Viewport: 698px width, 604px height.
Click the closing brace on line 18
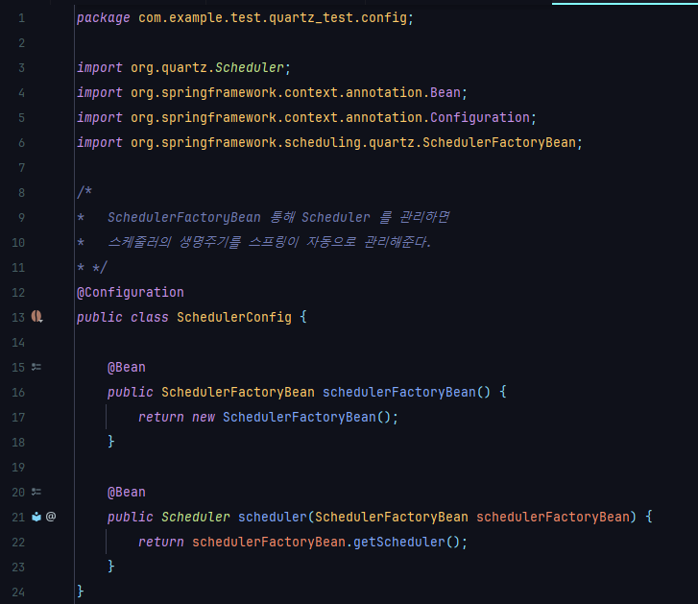(110, 442)
